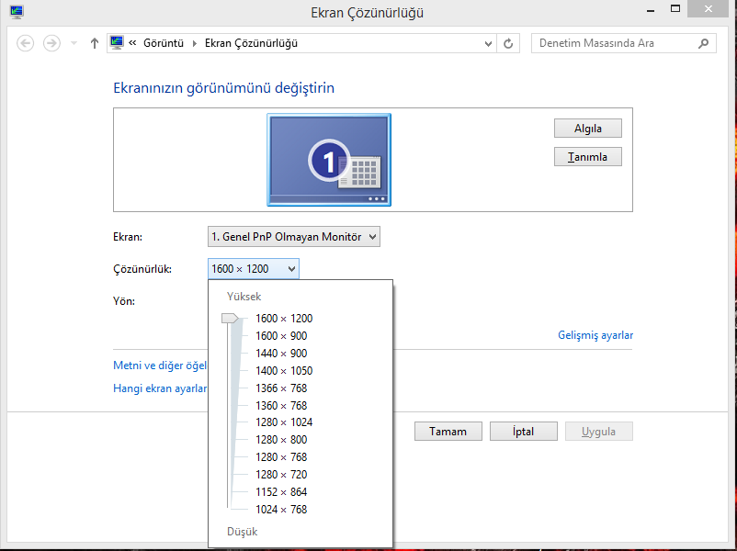Click the search magnifier icon
The height and width of the screenshot is (551, 737).
tap(703, 43)
